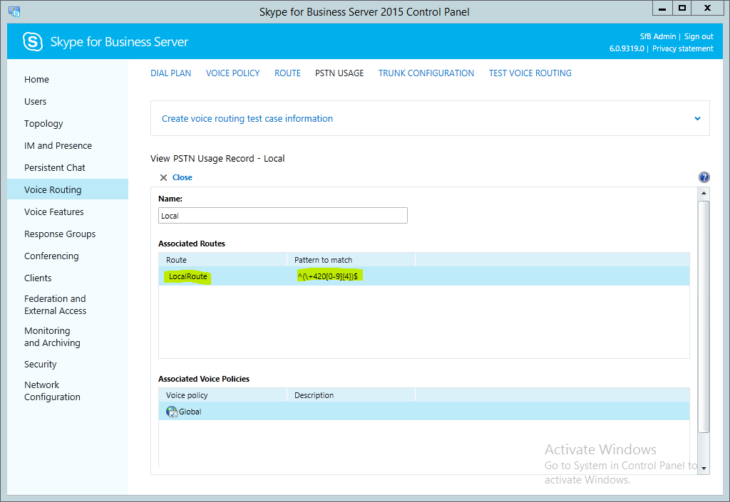Image resolution: width=730 pixels, height=502 pixels.
Task: Open the Test Voice Routing tab
Action: pos(530,73)
